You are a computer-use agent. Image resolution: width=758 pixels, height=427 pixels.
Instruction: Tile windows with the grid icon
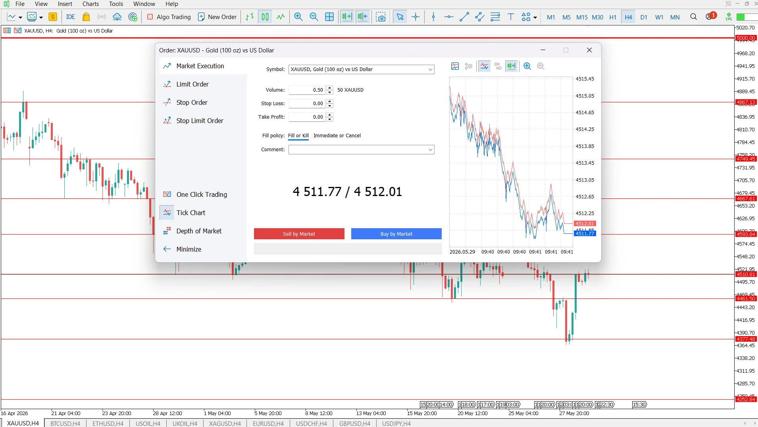[x=329, y=17]
